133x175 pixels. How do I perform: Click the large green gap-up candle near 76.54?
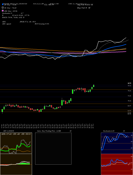coord(73,91)
